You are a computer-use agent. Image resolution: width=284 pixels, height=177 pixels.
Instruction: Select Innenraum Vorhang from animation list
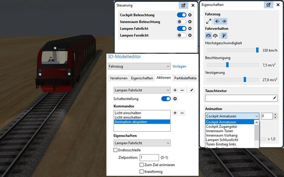click(222, 135)
